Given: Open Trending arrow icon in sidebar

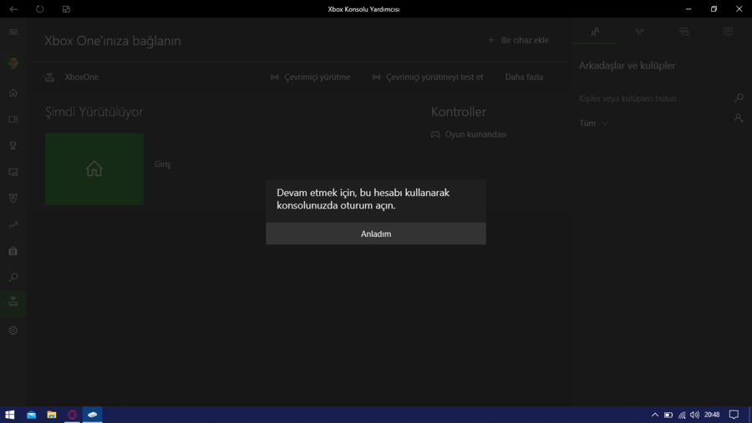Looking at the screenshot, I should [x=13, y=224].
